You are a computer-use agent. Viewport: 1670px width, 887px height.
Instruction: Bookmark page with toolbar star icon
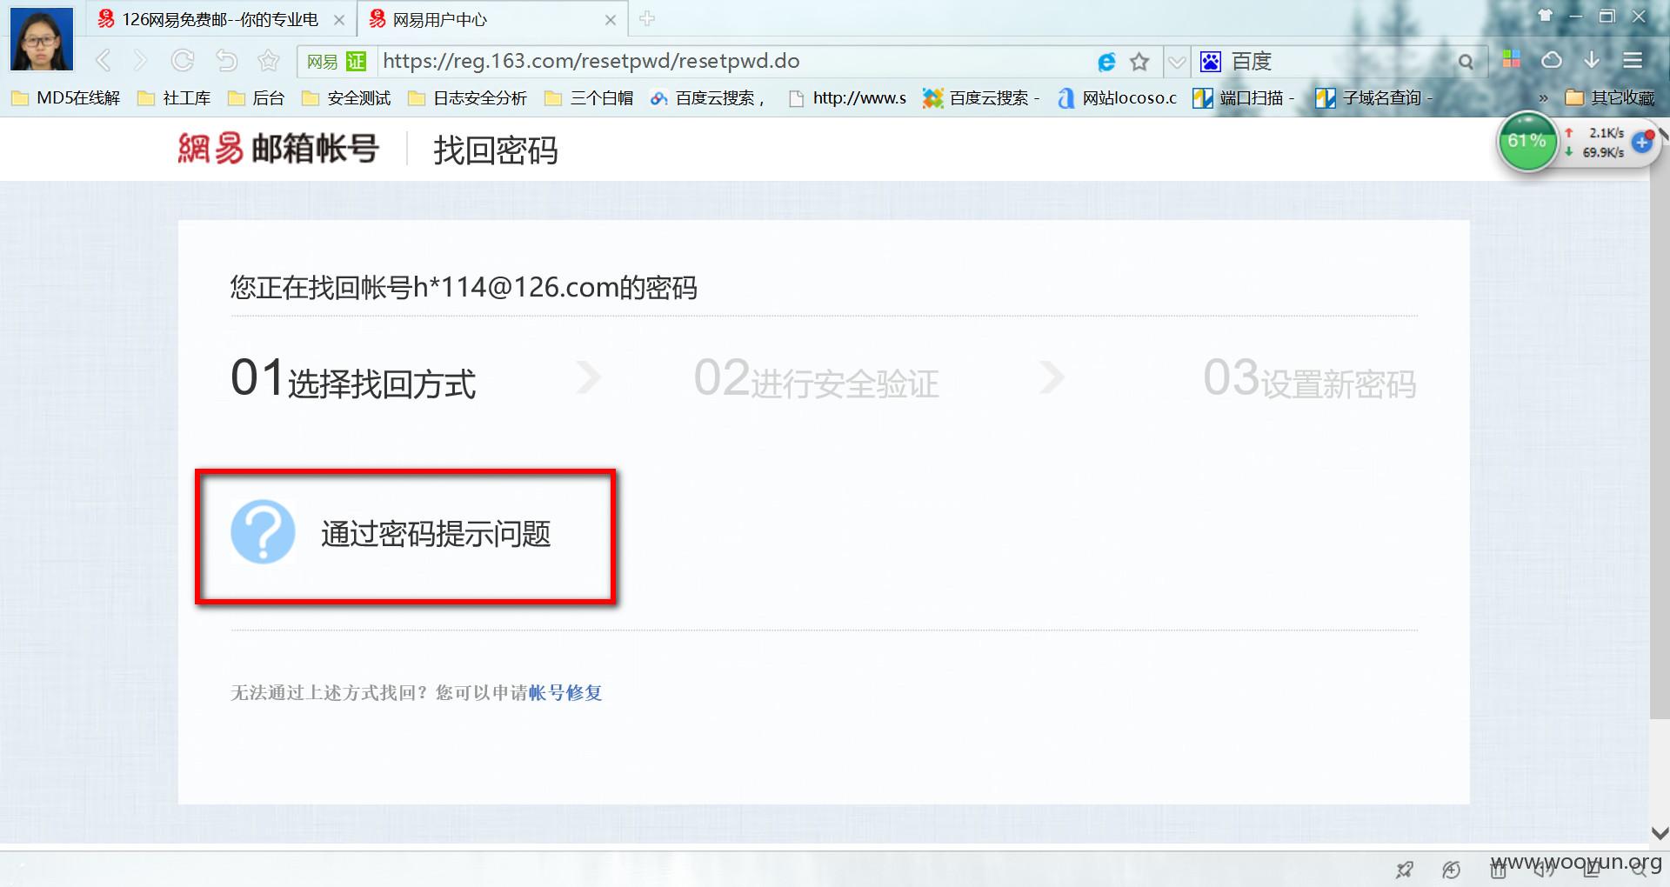tap(269, 60)
